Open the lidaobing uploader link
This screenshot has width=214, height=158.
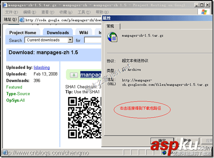[42, 68]
